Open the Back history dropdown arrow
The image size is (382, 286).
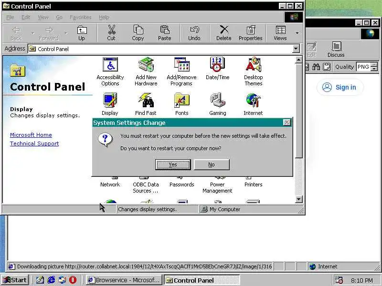pyautogui.click(x=32, y=33)
